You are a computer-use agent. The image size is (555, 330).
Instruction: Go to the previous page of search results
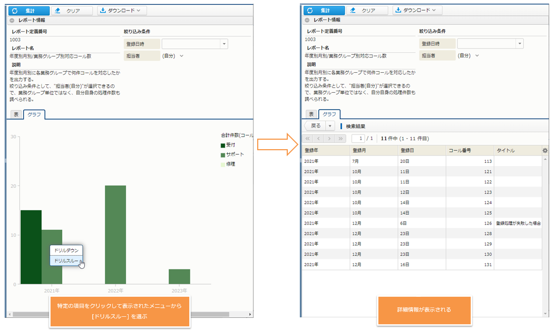[318, 139]
